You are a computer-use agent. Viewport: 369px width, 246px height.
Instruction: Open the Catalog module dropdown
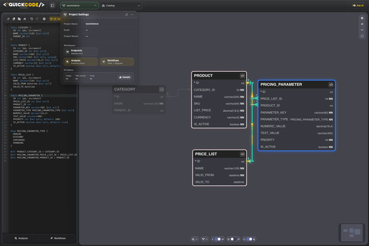click(x=121, y=6)
